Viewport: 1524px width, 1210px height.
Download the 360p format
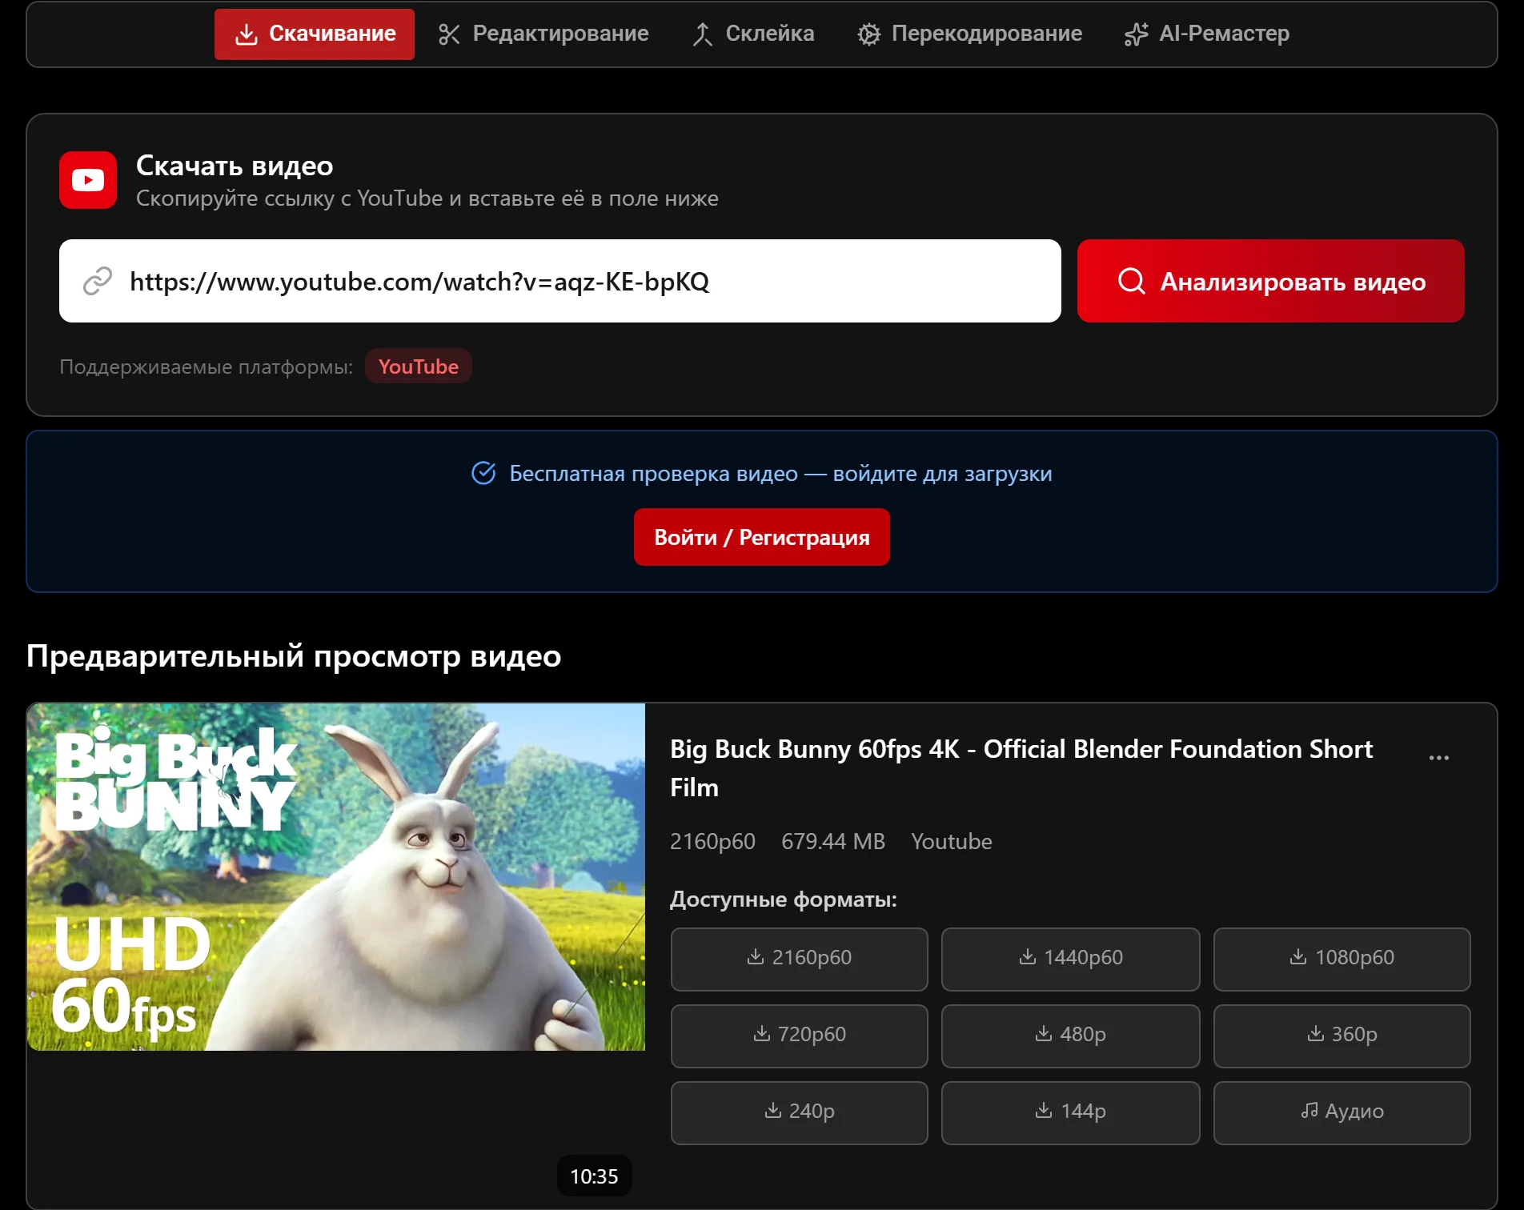[x=1342, y=1036]
